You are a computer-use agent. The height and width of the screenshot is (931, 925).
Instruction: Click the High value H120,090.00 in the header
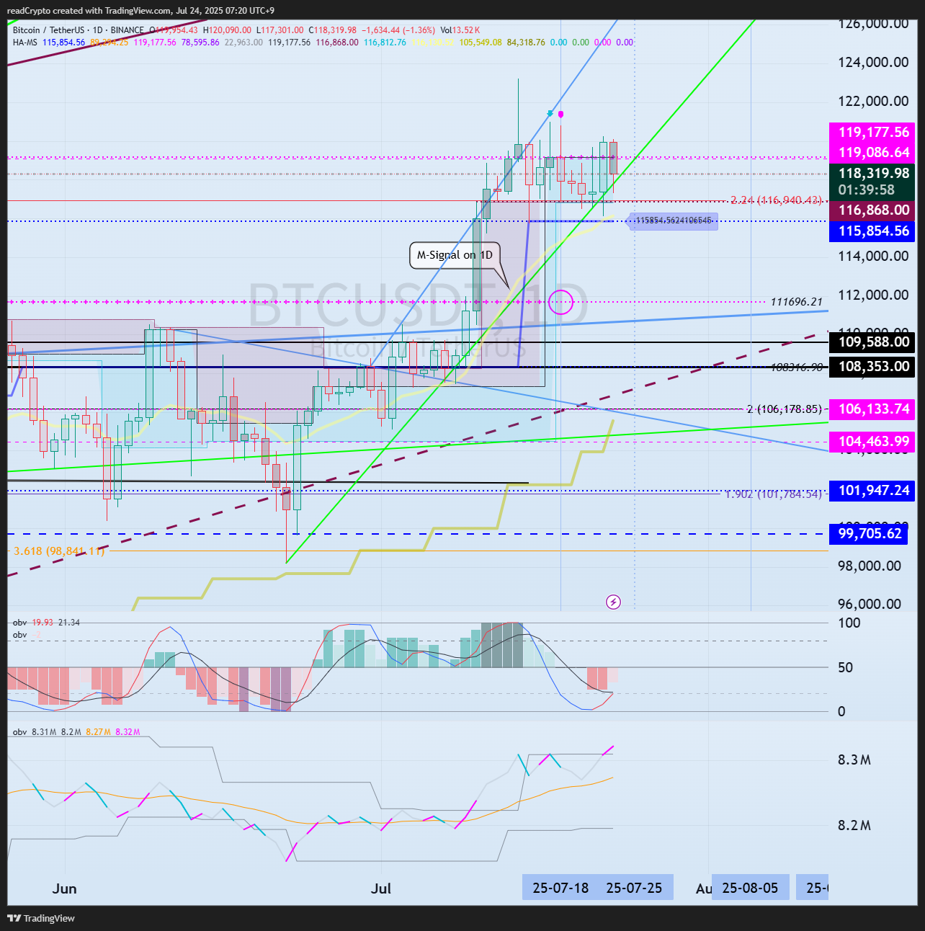pos(228,30)
